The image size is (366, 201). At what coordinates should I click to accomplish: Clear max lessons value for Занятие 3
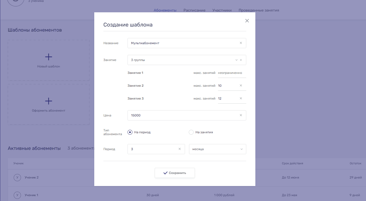[241, 98]
